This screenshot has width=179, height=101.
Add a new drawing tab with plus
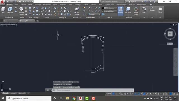[x=37, y=21]
